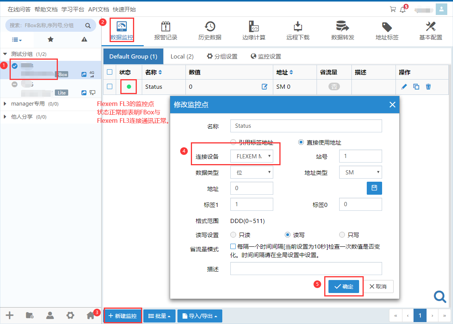The image size is (453, 324).
Task: Click the delete trash icon in Status row
Action: point(428,87)
